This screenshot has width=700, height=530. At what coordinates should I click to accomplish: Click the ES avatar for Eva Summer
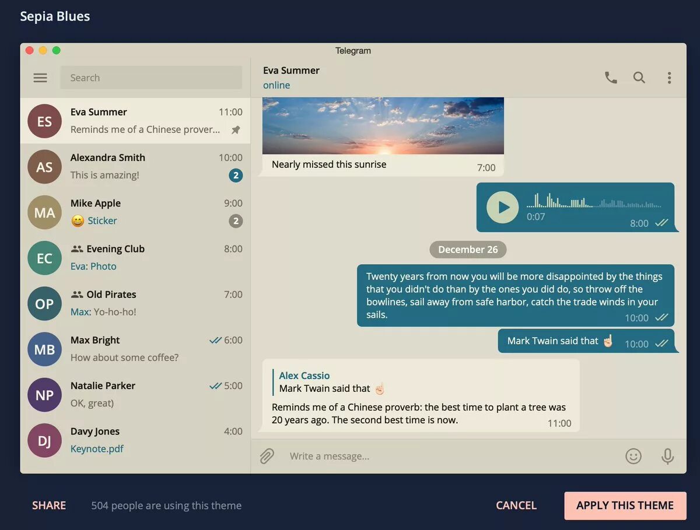coord(44,121)
